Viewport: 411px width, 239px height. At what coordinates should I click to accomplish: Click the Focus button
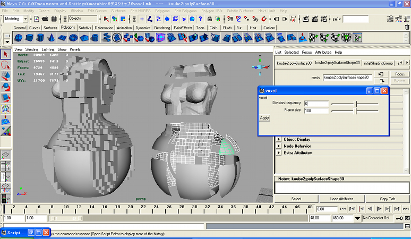tap(400, 74)
